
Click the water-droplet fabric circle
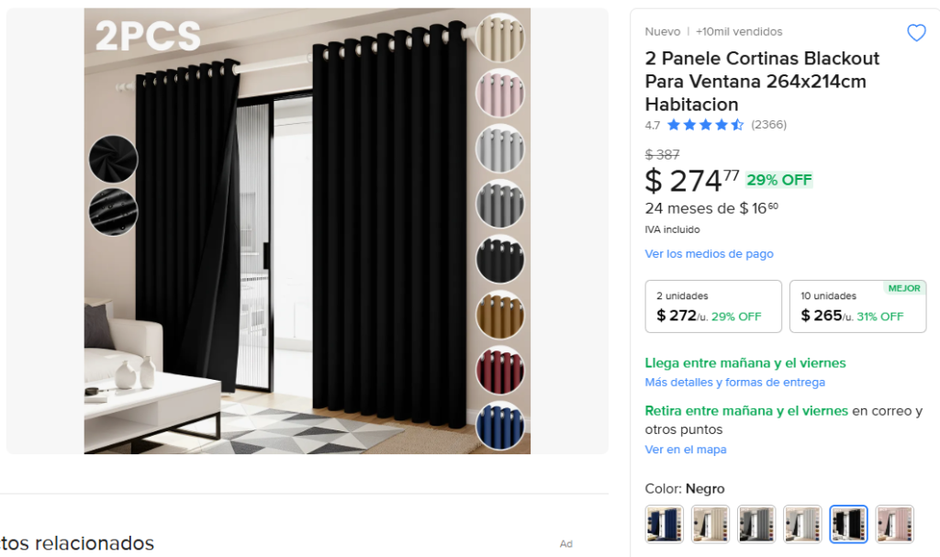click(x=113, y=212)
